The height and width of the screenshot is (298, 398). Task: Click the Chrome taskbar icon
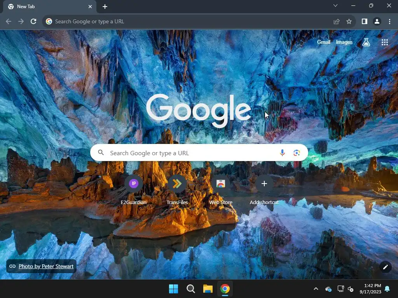tap(225, 289)
